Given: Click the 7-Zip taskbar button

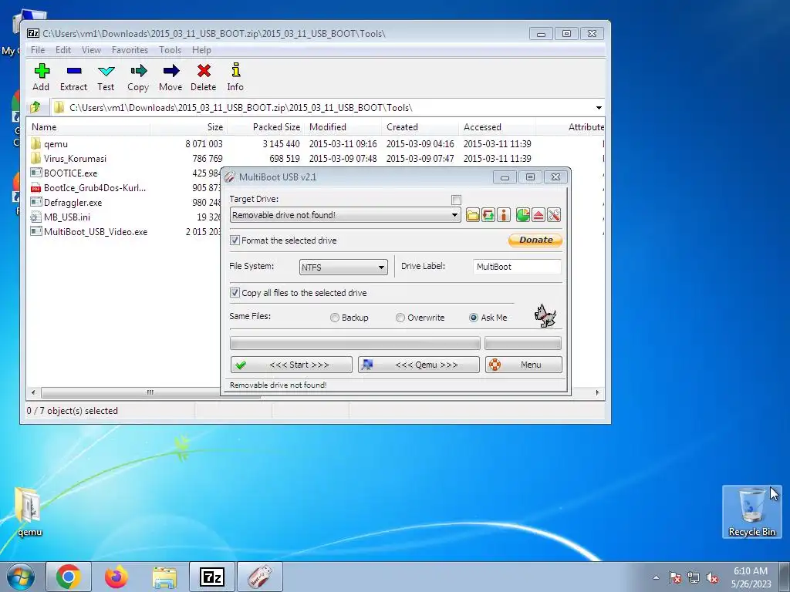Looking at the screenshot, I should [212, 577].
